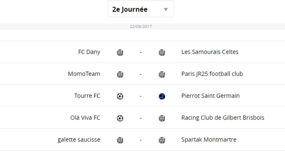Click the dropdown arrow beside 2e Journée
This screenshot has height=160, width=285.
[166, 9]
